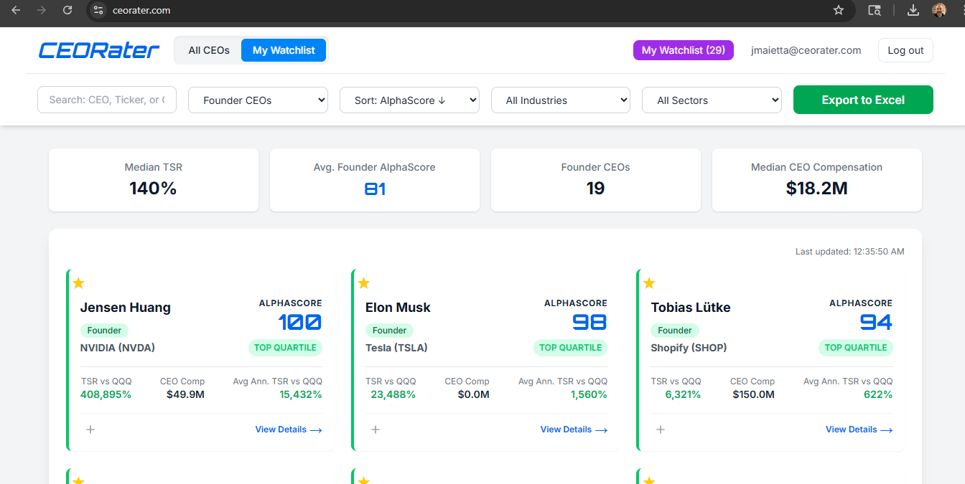The width and height of the screenshot is (965, 484).
Task: Click the Elon Musk name heading
Action: (398, 308)
